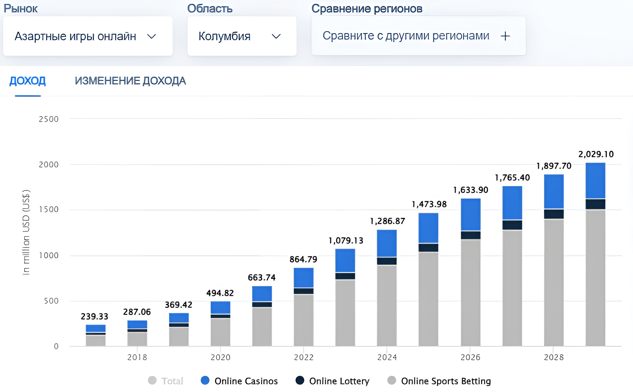The width and height of the screenshot is (633, 392).
Task: Click the bar labeled 239.33
Action: [x=96, y=336]
